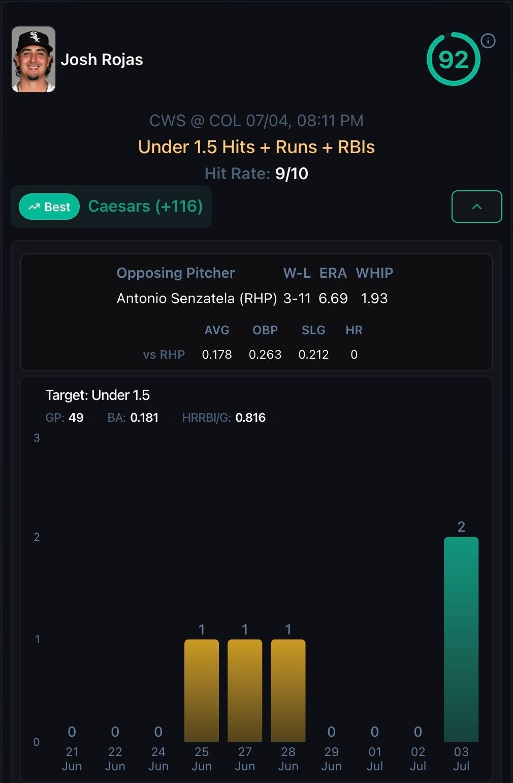
Task: Select Under 1.5 Hits + Runs + RBIs
Action: coord(256,147)
